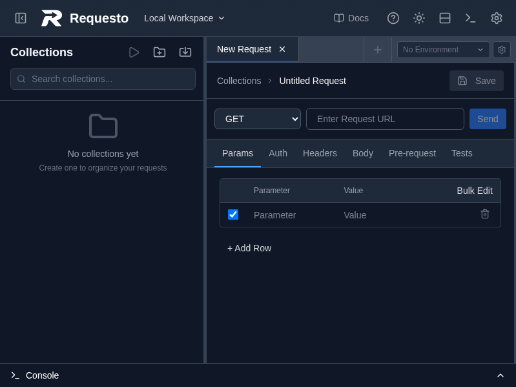Open the Local Workspace dropdown

[x=184, y=18]
